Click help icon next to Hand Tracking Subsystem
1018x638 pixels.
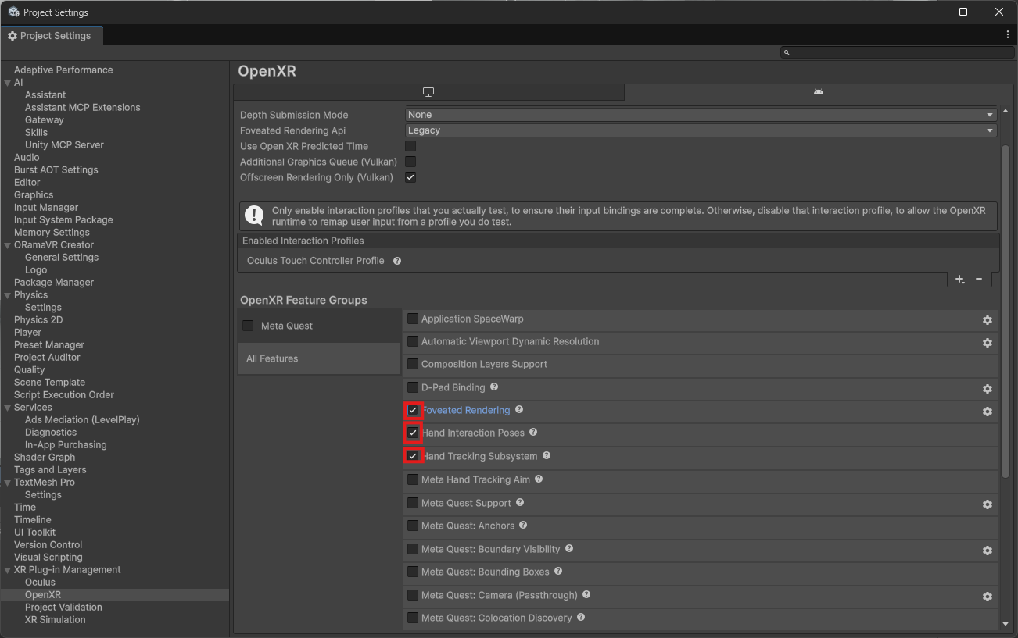coord(547,455)
